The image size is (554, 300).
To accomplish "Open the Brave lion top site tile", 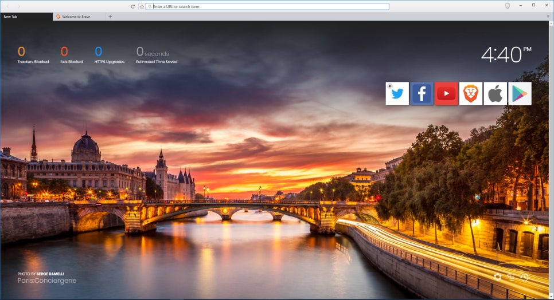I will pyautogui.click(x=470, y=93).
